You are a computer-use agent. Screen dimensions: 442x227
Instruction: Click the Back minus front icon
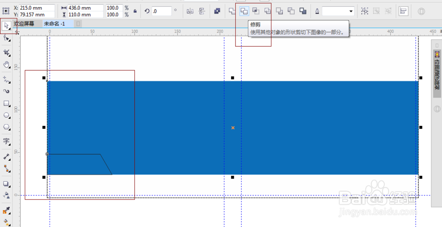(291, 11)
